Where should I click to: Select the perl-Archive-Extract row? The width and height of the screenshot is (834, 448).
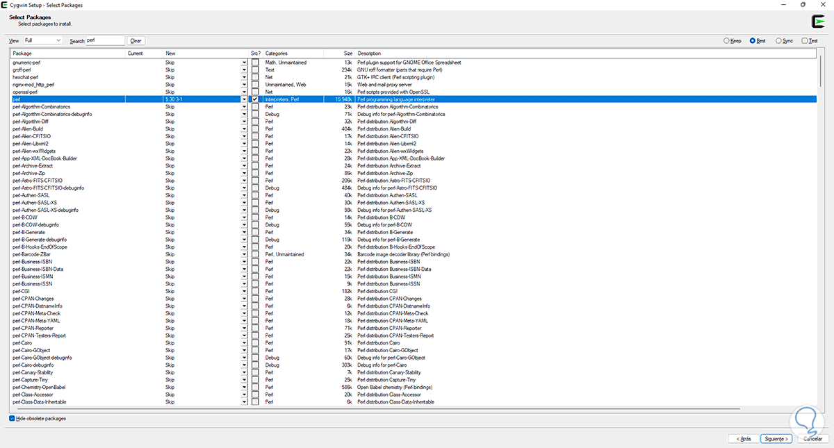coord(414,166)
